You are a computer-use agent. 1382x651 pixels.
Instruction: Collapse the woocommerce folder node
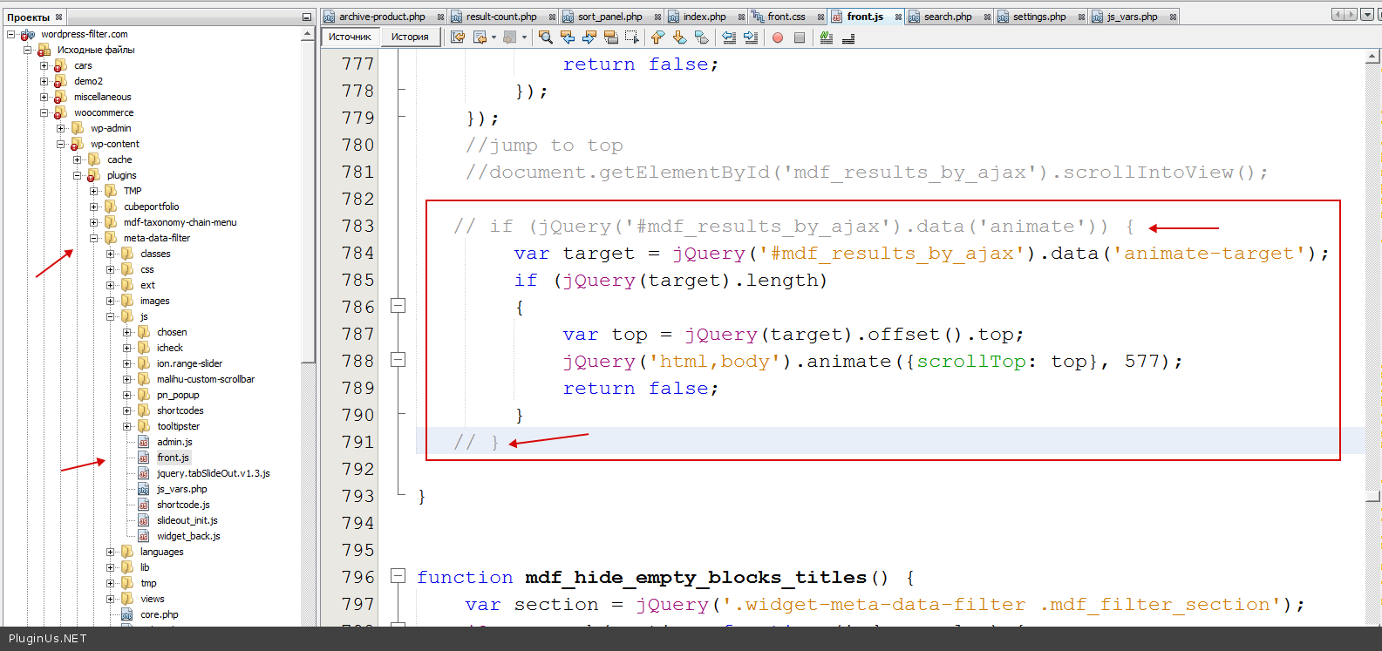pos(44,112)
